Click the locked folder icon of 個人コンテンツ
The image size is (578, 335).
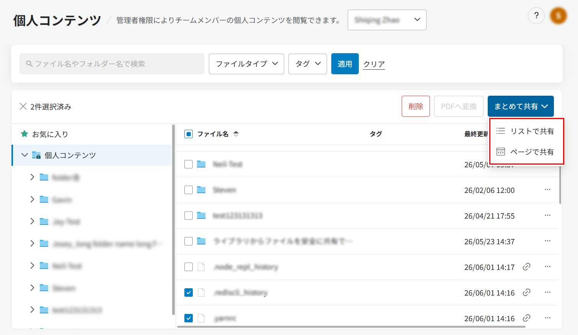point(36,155)
